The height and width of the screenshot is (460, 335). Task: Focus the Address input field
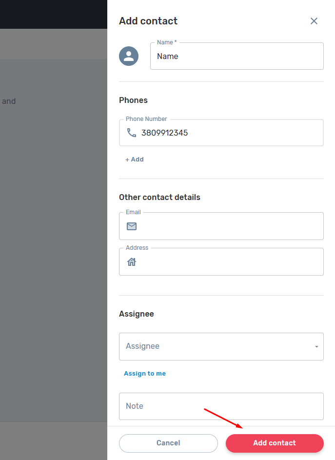click(x=229, y=262)
